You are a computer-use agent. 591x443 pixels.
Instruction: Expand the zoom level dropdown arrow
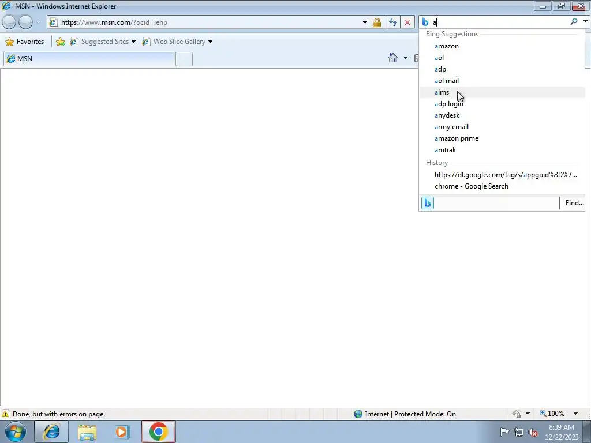pos(575,414)
